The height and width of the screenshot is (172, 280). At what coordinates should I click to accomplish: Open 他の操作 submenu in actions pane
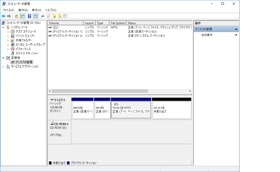click(216, 35)
